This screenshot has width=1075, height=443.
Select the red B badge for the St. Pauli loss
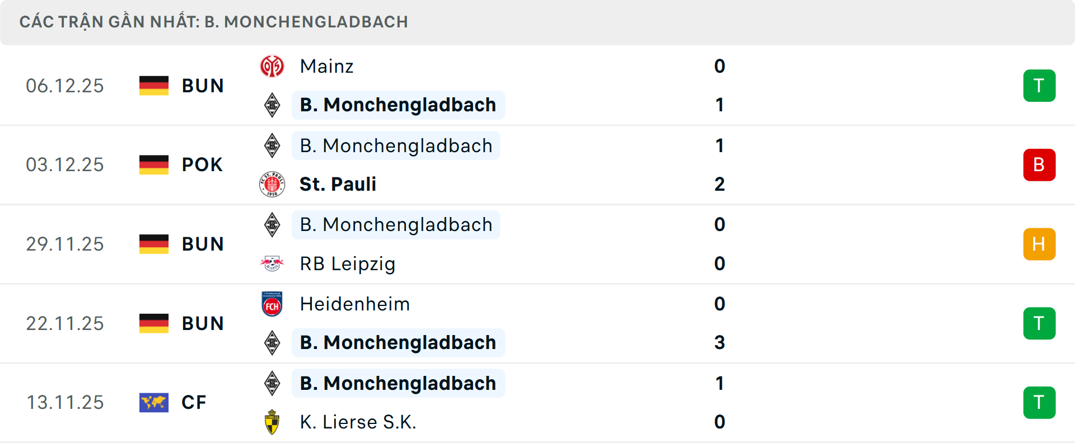pyautogui.click(x=1039, y=164)
